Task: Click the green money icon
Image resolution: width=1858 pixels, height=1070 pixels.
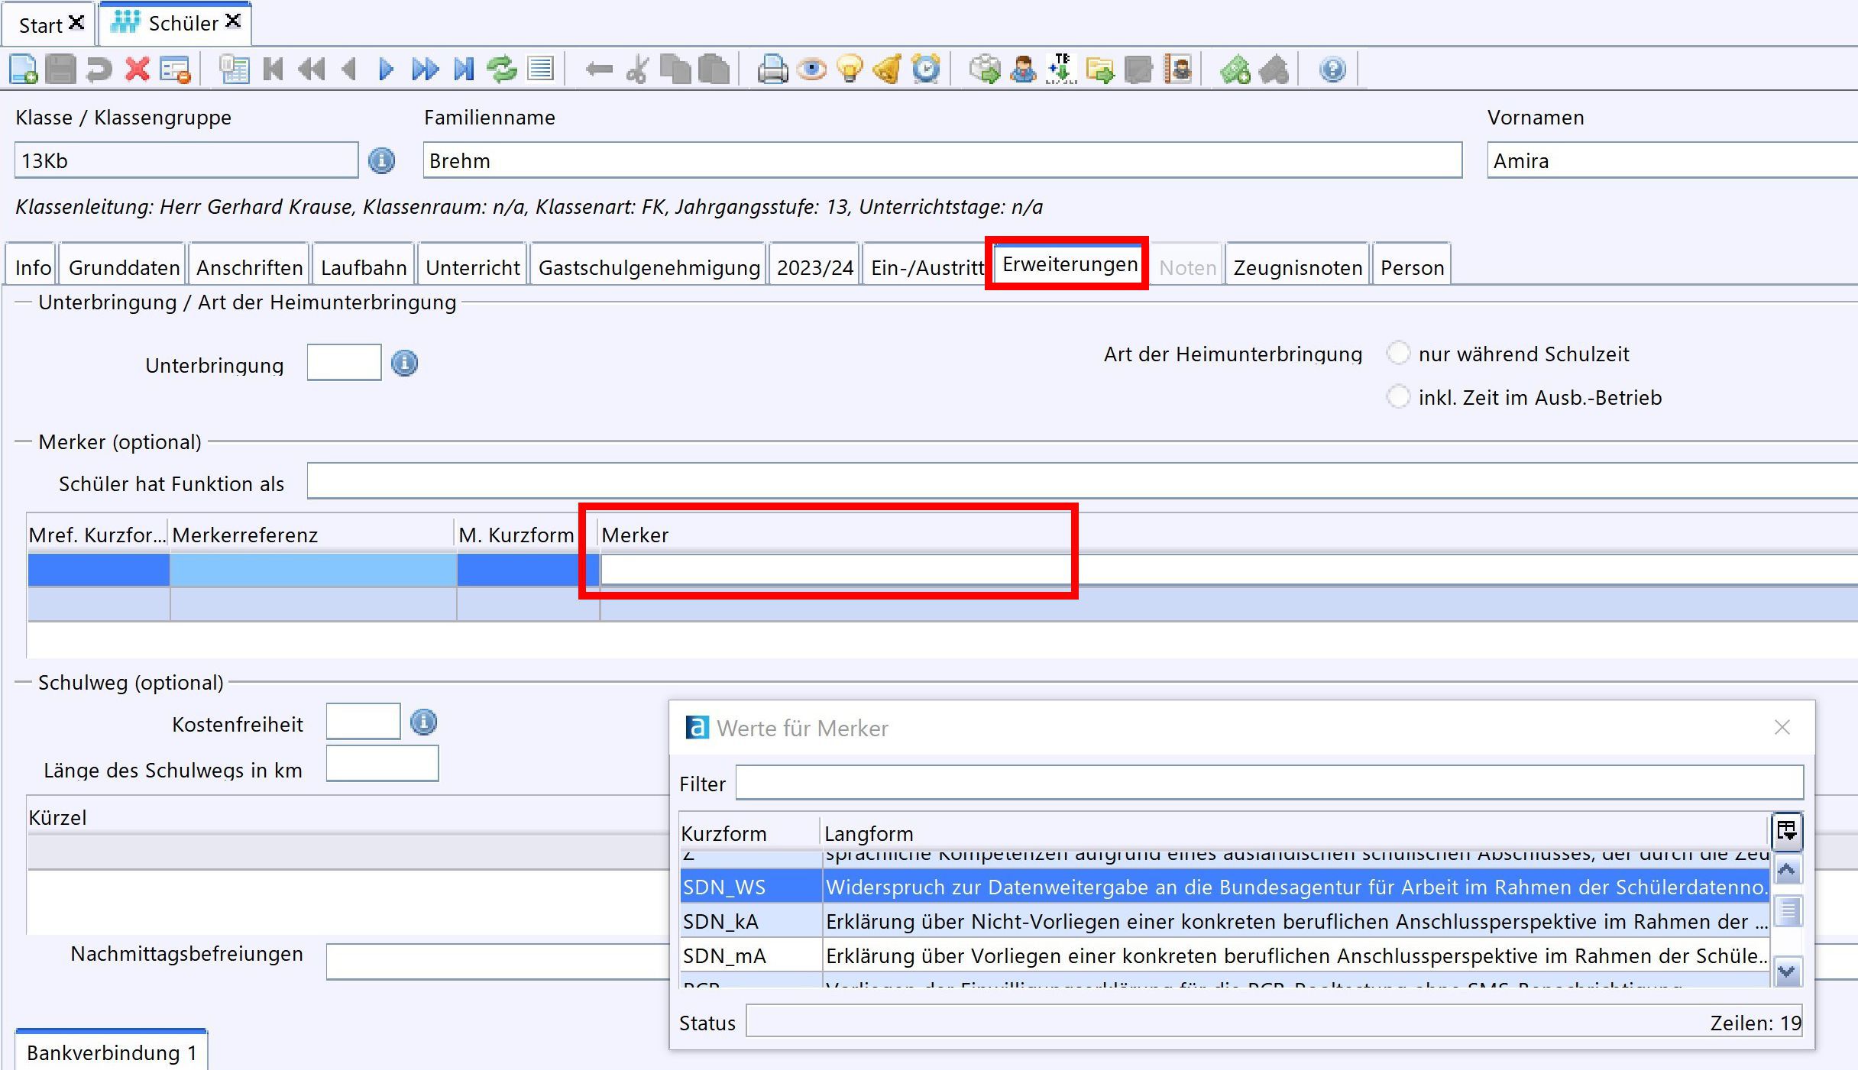Action: tap(1235, 70)
